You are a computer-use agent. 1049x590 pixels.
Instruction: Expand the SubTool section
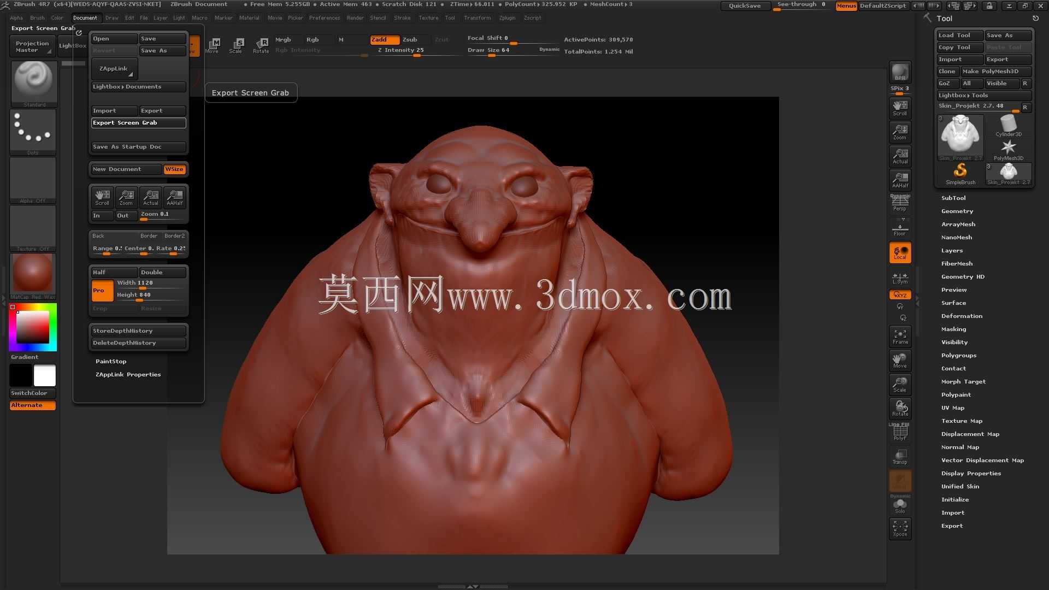(953, 198)
